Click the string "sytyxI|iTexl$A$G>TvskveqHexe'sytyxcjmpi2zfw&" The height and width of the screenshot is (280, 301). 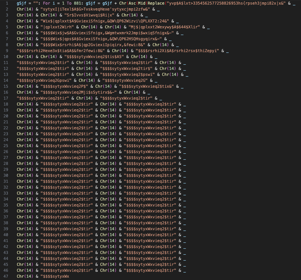pos(95,9)
